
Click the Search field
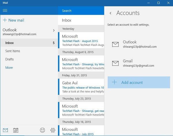(x=81, y=11)
